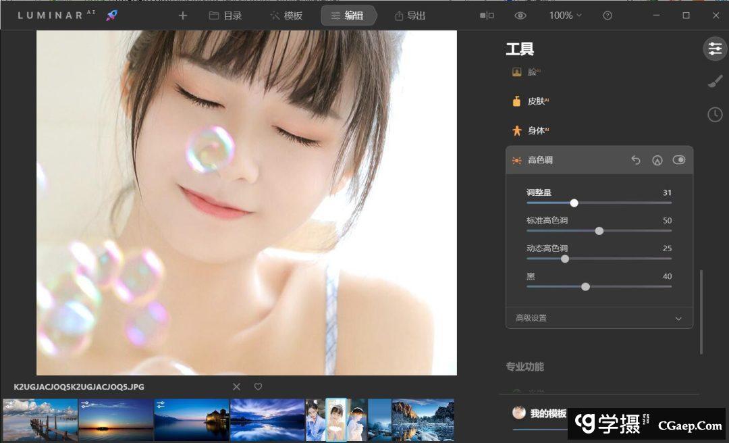Expand the 皮肤 AI tool
The width and height of the screenshot is (729, 443).
coord(537,101)
